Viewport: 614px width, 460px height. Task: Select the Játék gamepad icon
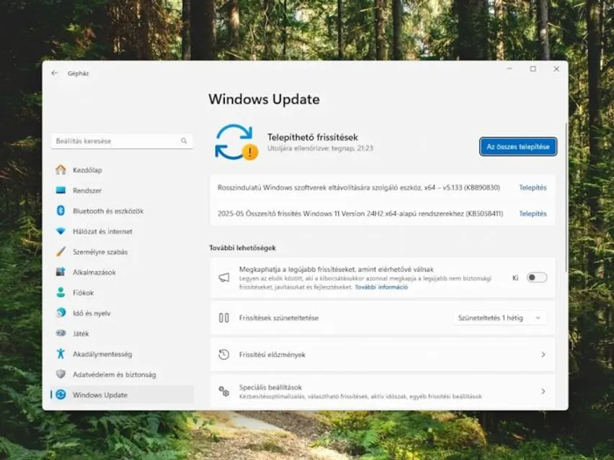click(61, 333)
